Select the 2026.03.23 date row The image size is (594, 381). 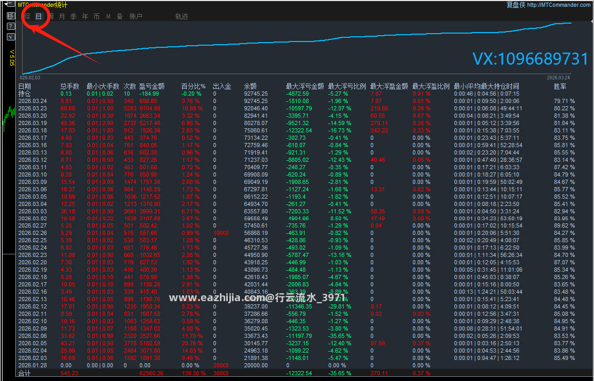[x=297, y=108]
